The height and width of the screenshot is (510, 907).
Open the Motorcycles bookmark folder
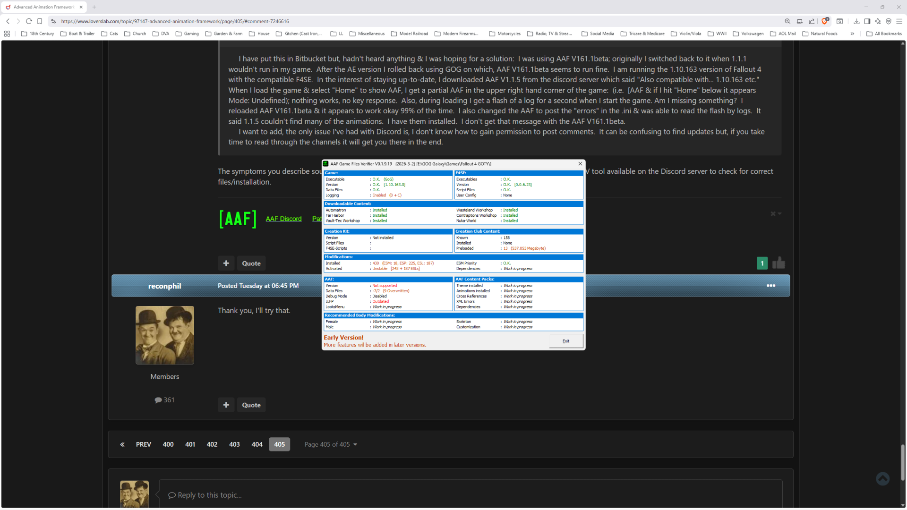[x=505, y=34]
